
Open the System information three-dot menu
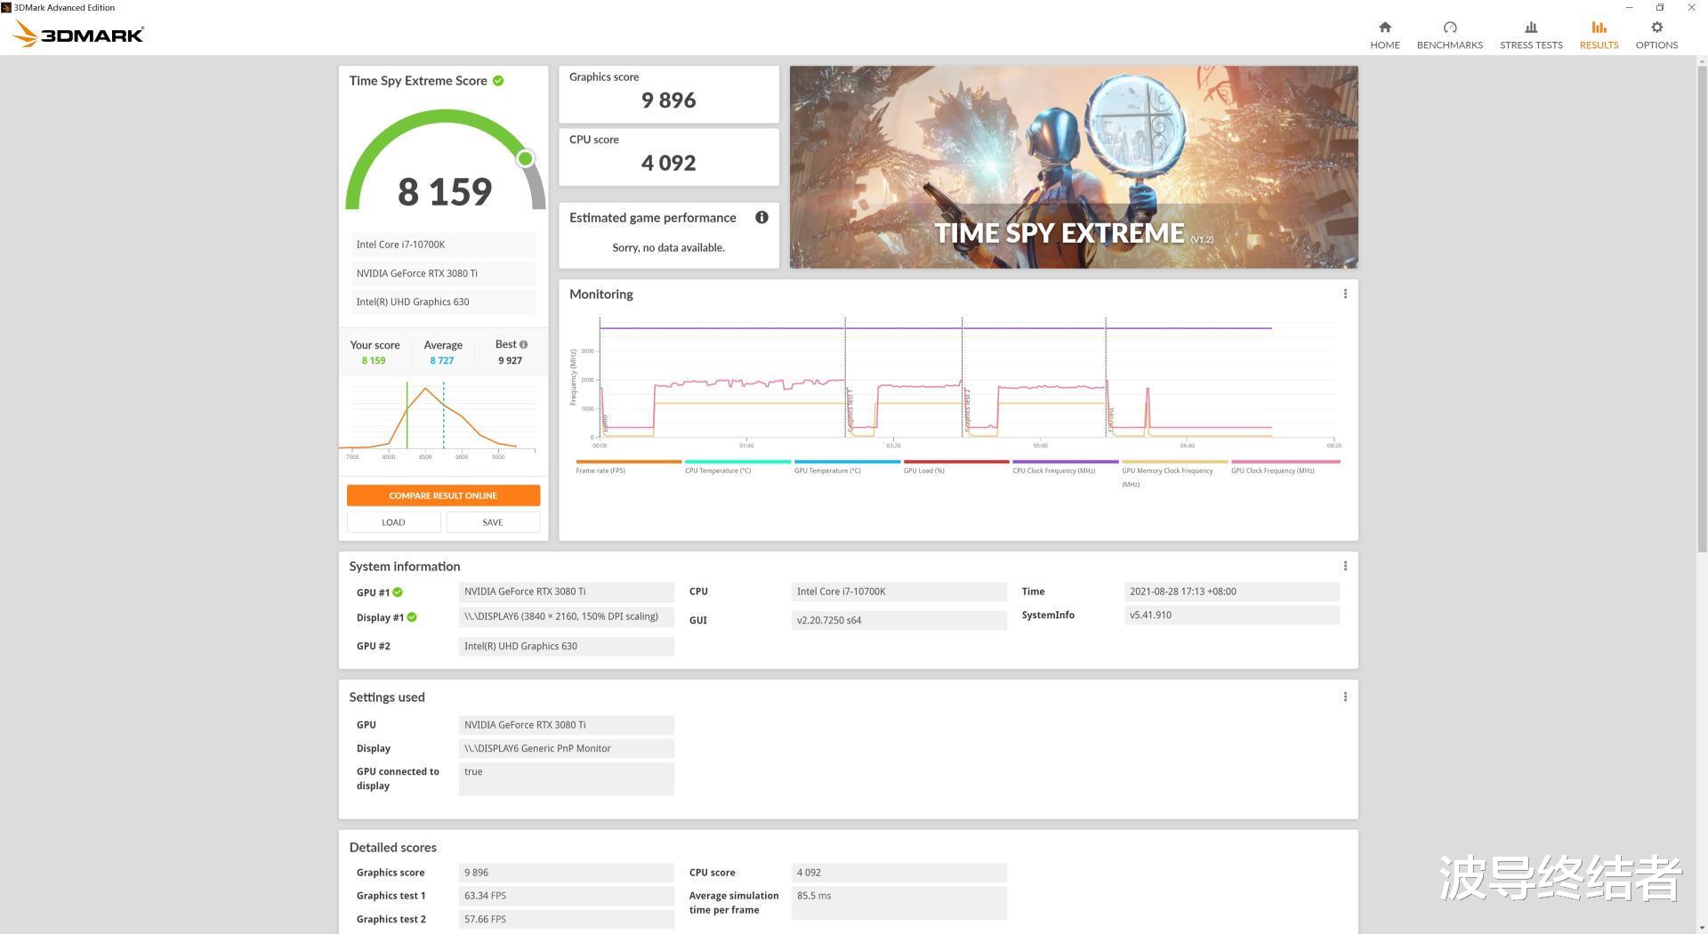pos(1344,566)
